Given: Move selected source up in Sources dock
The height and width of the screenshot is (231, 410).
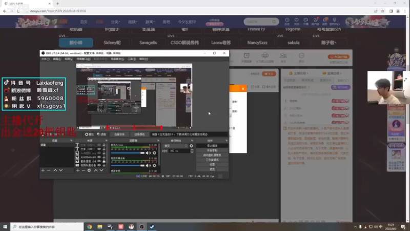Looking at the screenshot, I should 96,170.
